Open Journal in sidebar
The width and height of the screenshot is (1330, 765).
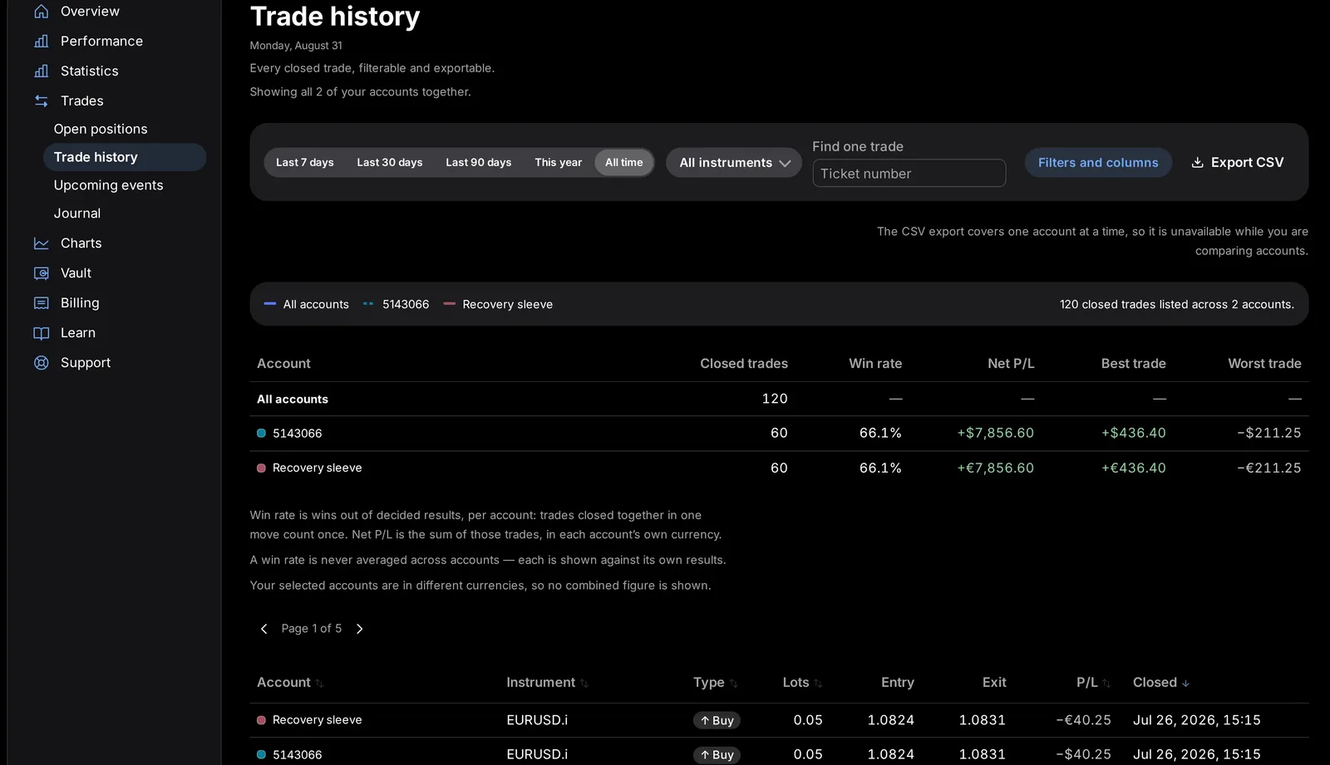(77, 214)
